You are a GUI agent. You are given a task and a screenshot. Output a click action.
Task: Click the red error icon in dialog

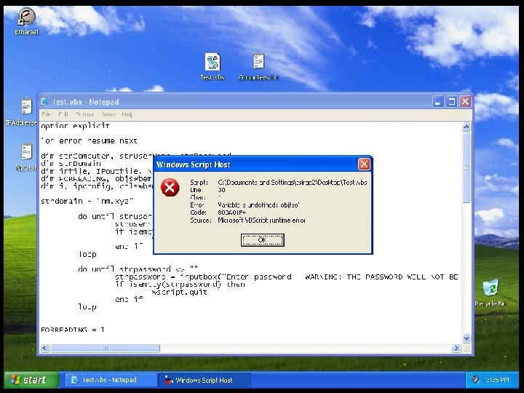(x=170, y=188)
